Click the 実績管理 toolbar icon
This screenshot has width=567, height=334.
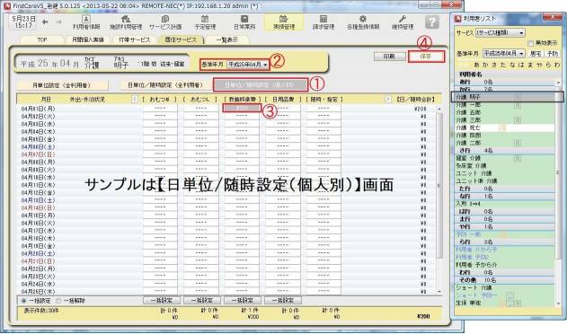pos(284,22)
